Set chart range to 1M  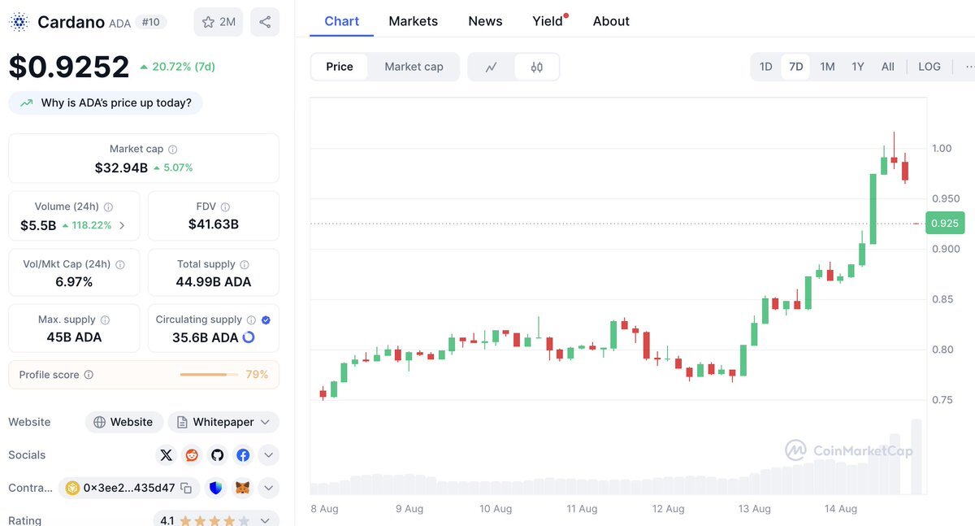[827, 67]
